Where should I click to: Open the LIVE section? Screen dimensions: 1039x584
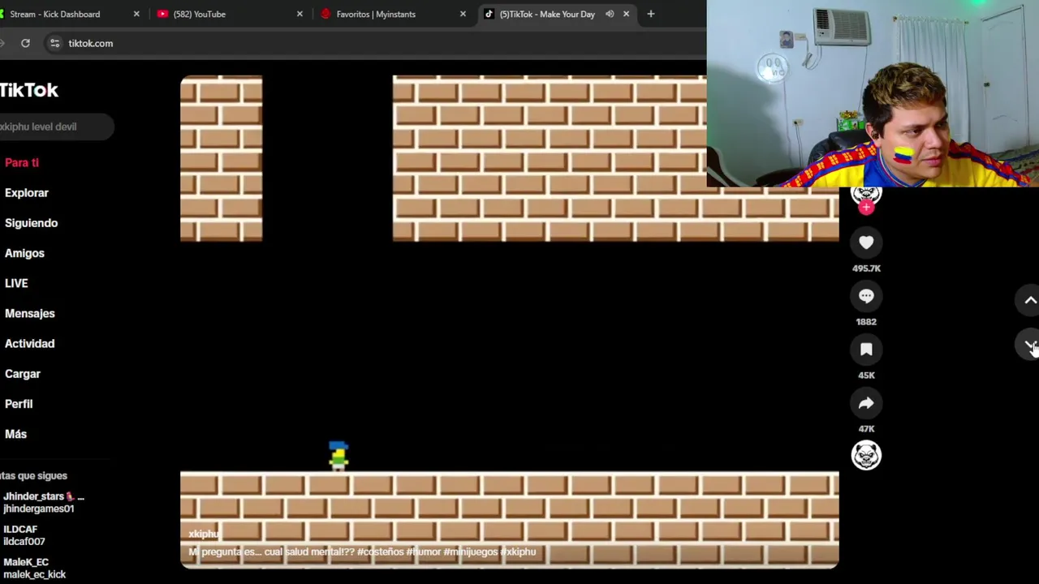[16, 283]
